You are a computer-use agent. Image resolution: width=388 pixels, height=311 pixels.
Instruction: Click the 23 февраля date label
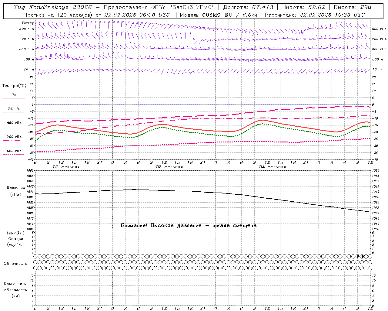click(x=169, y=167)
